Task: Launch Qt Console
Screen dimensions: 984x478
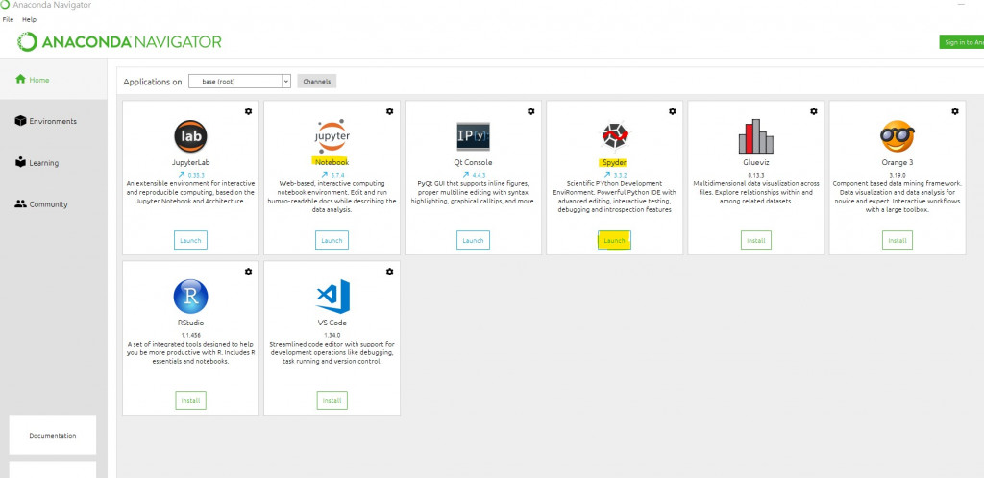Action: click(x=473, y=240)
